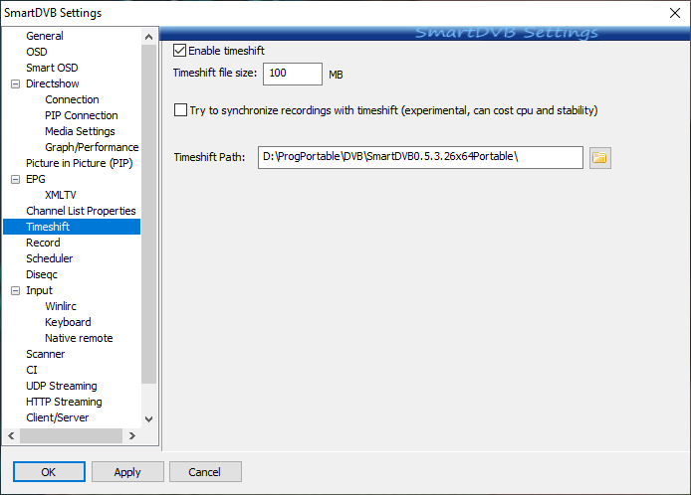Select the CI settings page

click(x=32, y=370)
